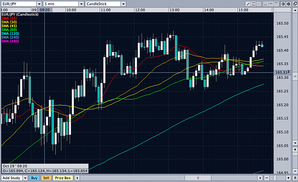Click the 165.00 price axis label

coord(282,159)
